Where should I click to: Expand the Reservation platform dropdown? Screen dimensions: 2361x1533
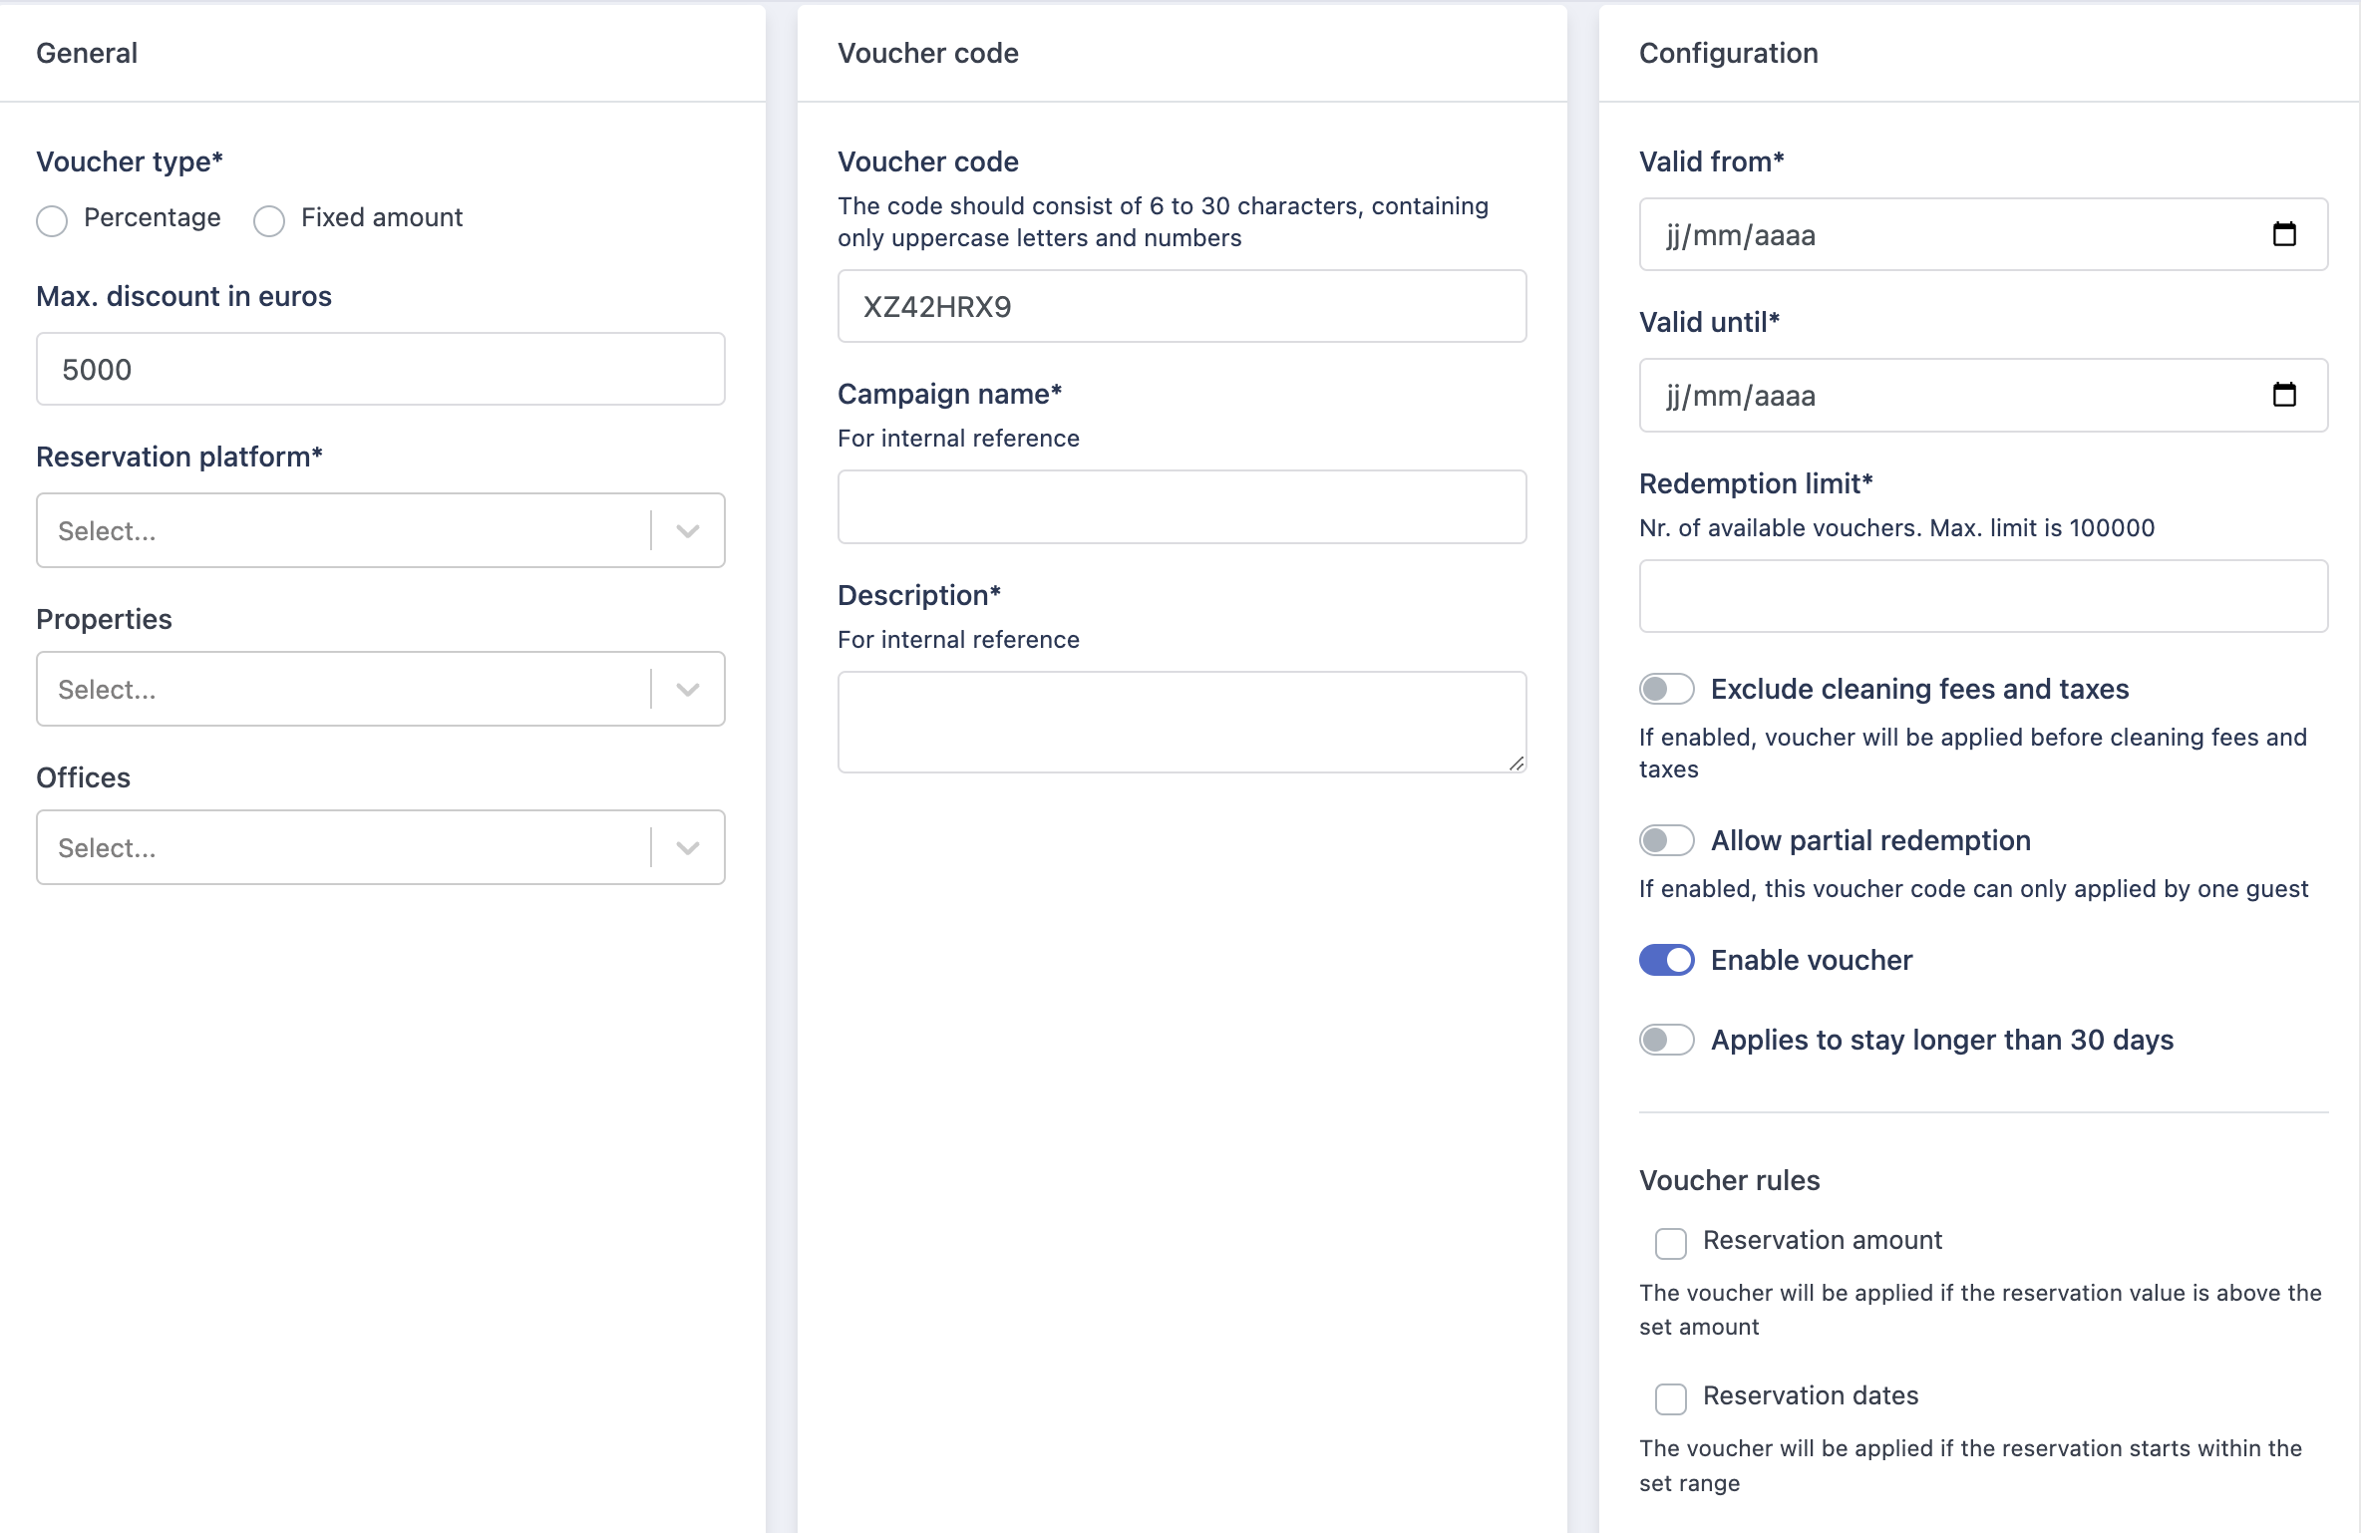tap(685, 529)
